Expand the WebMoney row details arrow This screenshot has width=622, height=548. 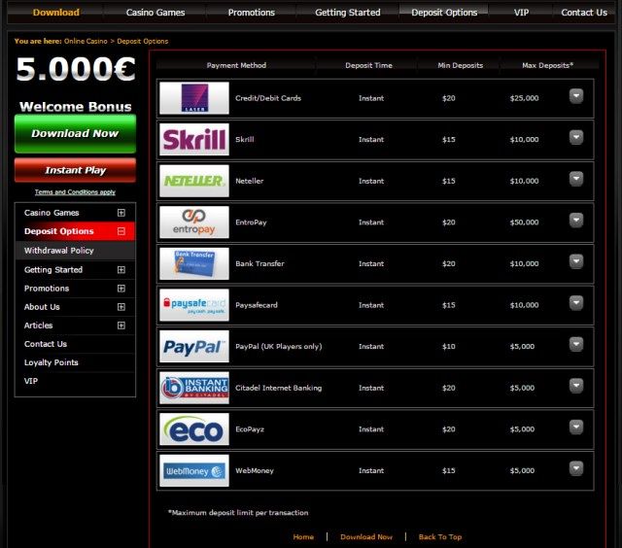tap(576, 468)
